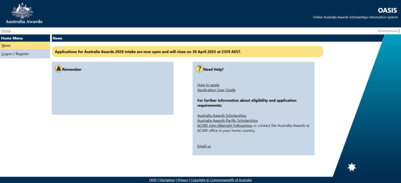This screenshot has height=183, width=401.
Task: Click the white star emblem
Action: [352, 167]
